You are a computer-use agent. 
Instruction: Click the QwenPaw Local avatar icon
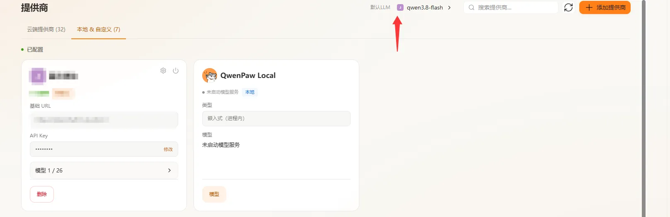210,75
